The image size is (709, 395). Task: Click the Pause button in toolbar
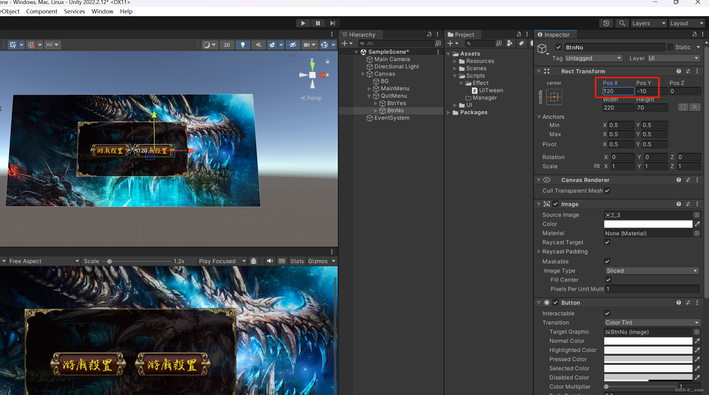click(x=318, y=23)
